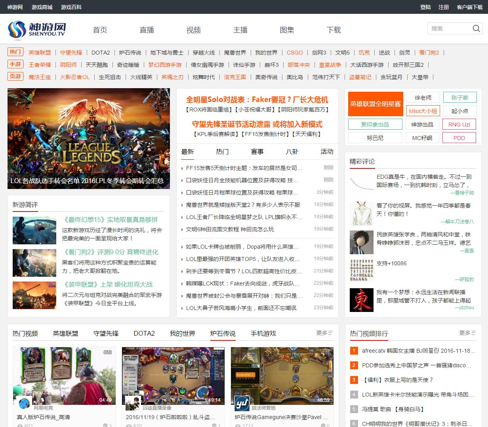Open headline 全明星Solo对战表：Faker要冠
The height and width of the screenshot is (427, 488).
pyautogui.click(x=257, y=100)
